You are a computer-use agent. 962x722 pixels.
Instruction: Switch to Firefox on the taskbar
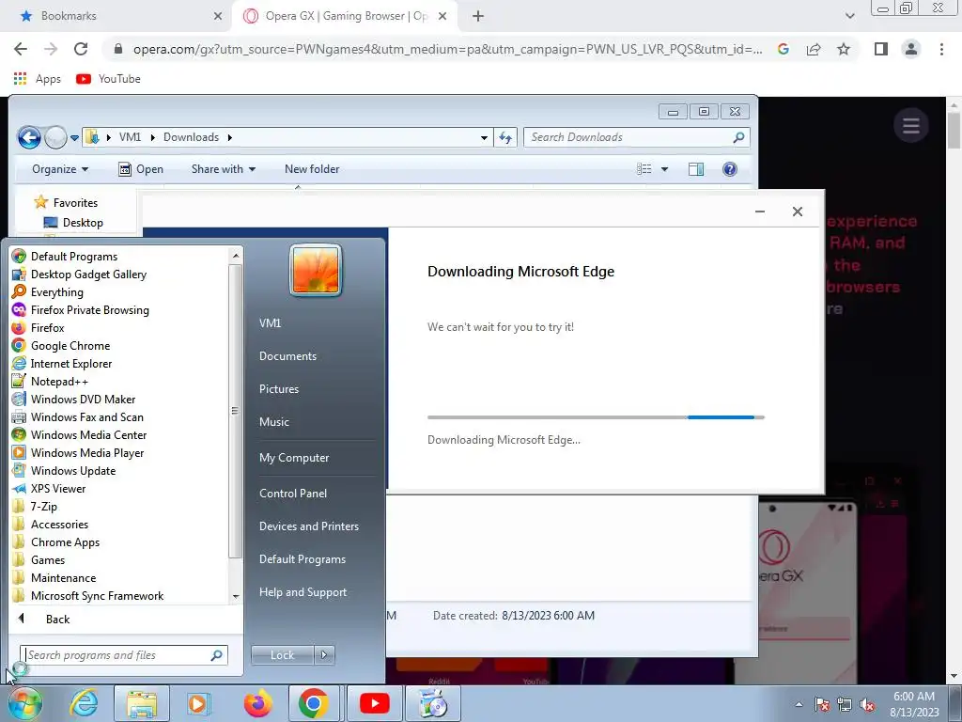coord(257,703)
